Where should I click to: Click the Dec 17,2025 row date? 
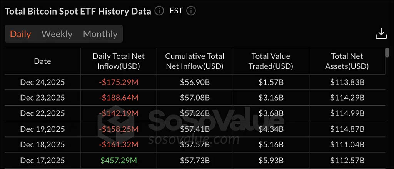(x=42, y=160)
